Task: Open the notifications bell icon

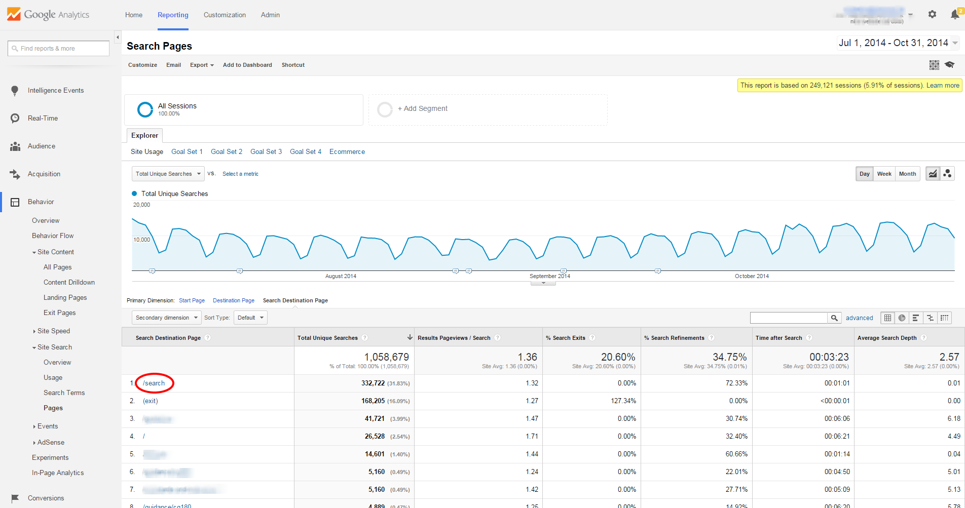Action: pos(954,15)
